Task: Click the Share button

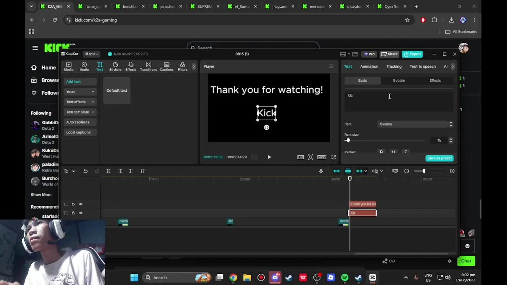Action: pos(389,54)
